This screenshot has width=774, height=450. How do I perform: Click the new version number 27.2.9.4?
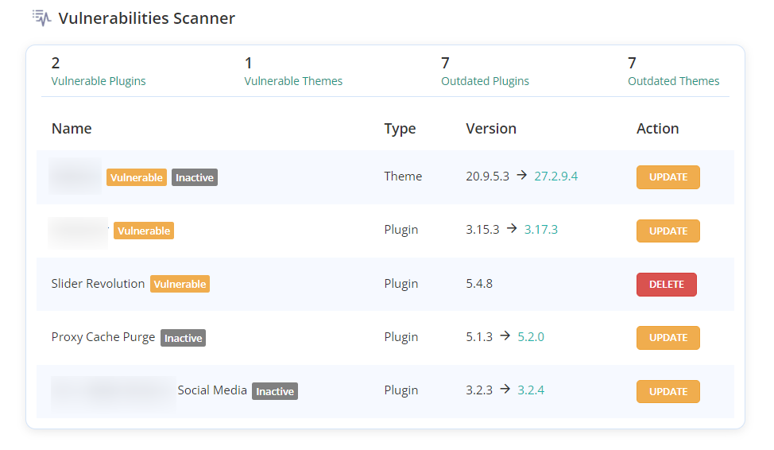(555, 177)
